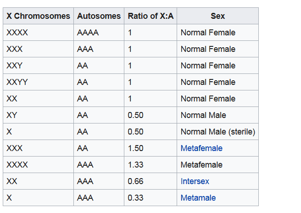Click the X Chromosomes column header
The width and height of the screenshot is (301, 213).
[38, 16]
